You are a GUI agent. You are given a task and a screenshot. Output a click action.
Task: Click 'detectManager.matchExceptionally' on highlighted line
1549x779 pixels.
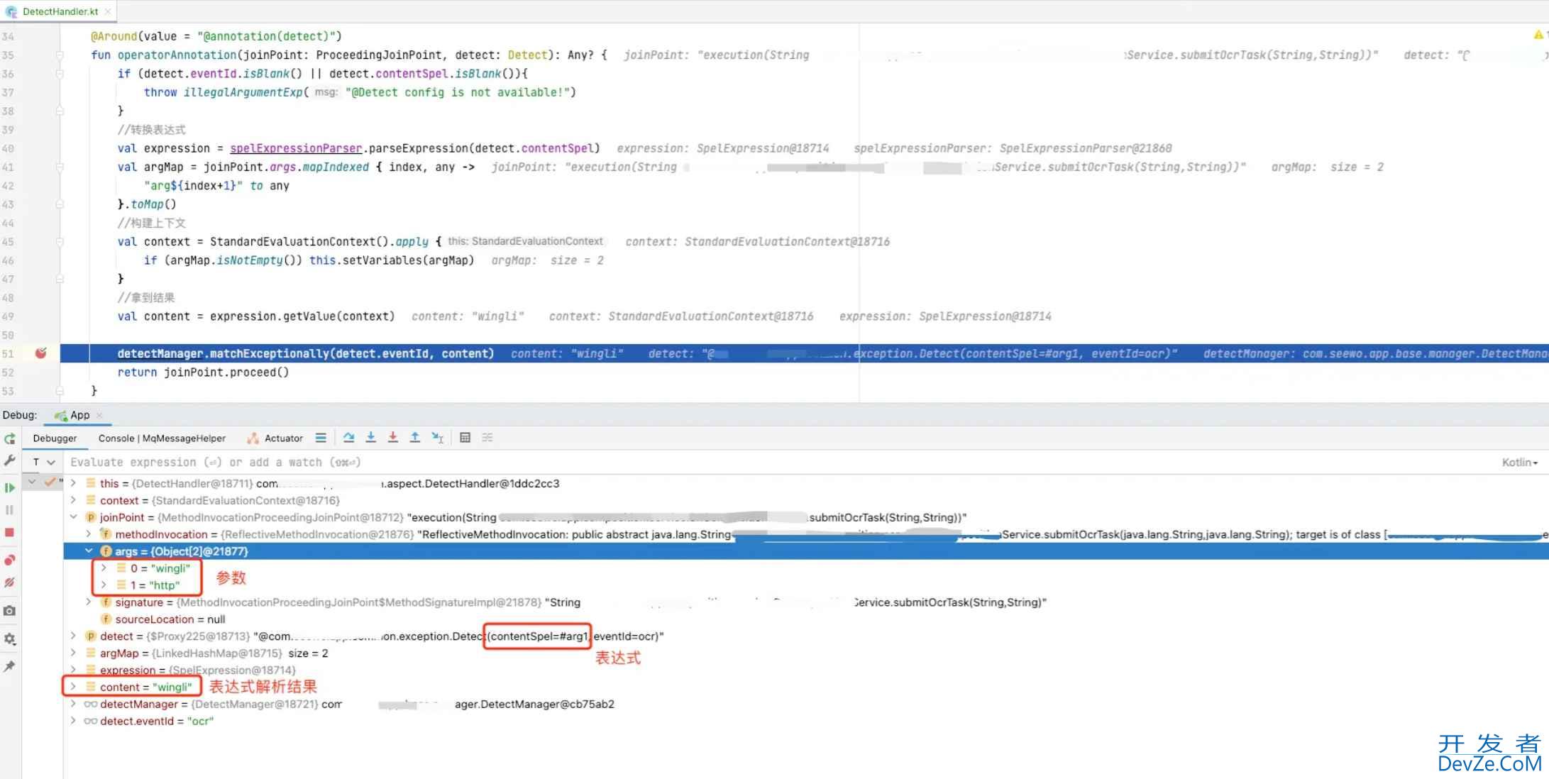[x=224, y=353]
